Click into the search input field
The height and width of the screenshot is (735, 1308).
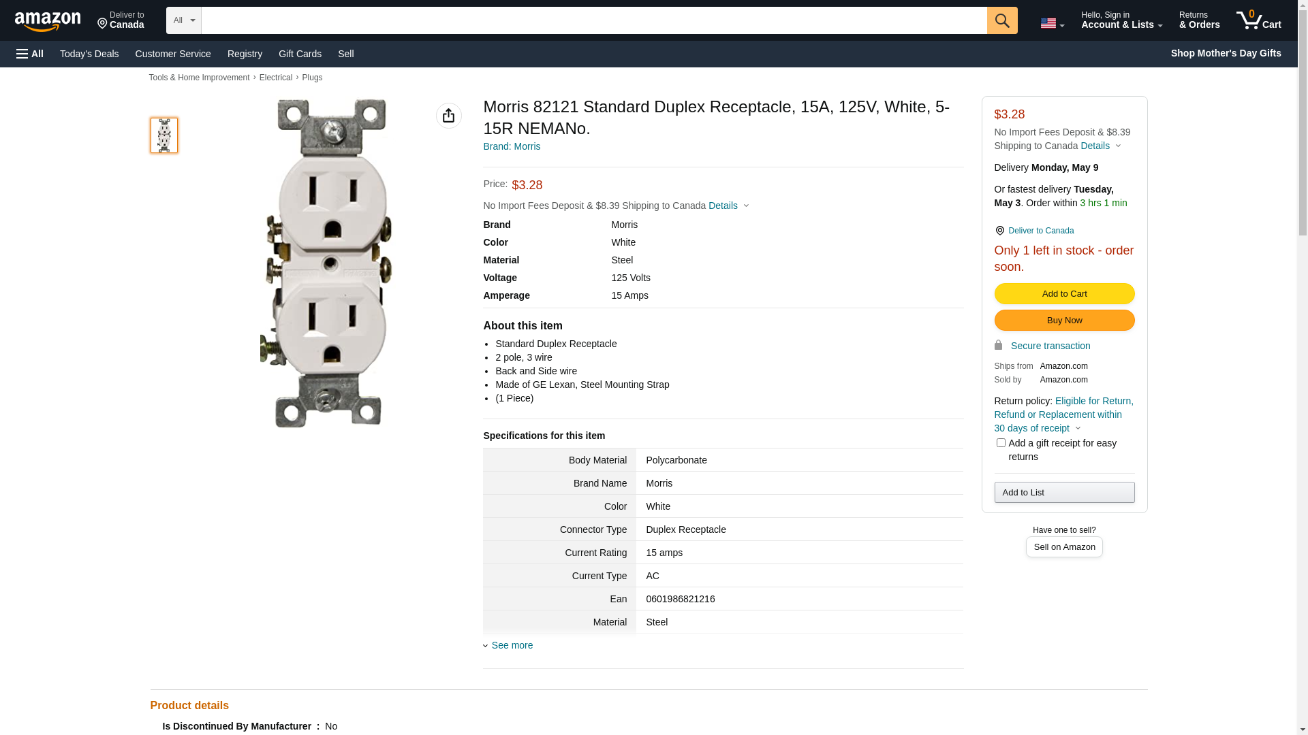[593, 20]
